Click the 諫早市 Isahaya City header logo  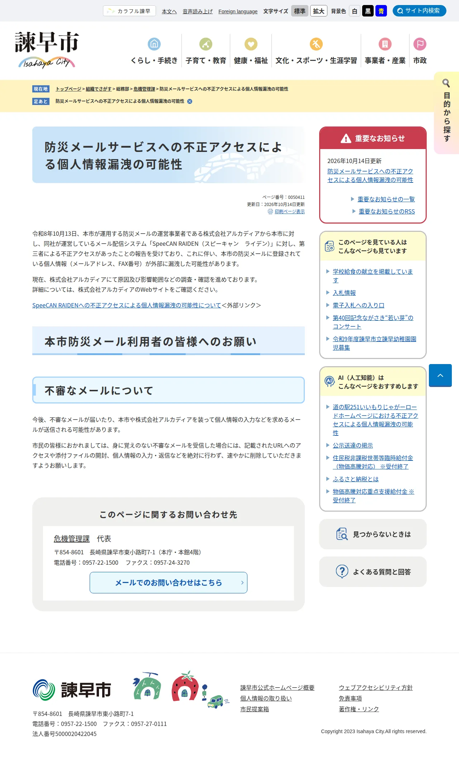47,49
